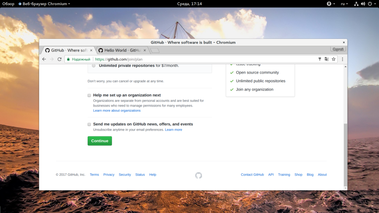The image size is (379, 213).
Task: Click the browser back arrow
Action: pyautogui.click(x=44, y=59)
